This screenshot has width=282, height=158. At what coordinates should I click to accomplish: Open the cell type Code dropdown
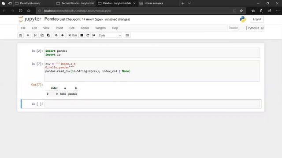110,36
